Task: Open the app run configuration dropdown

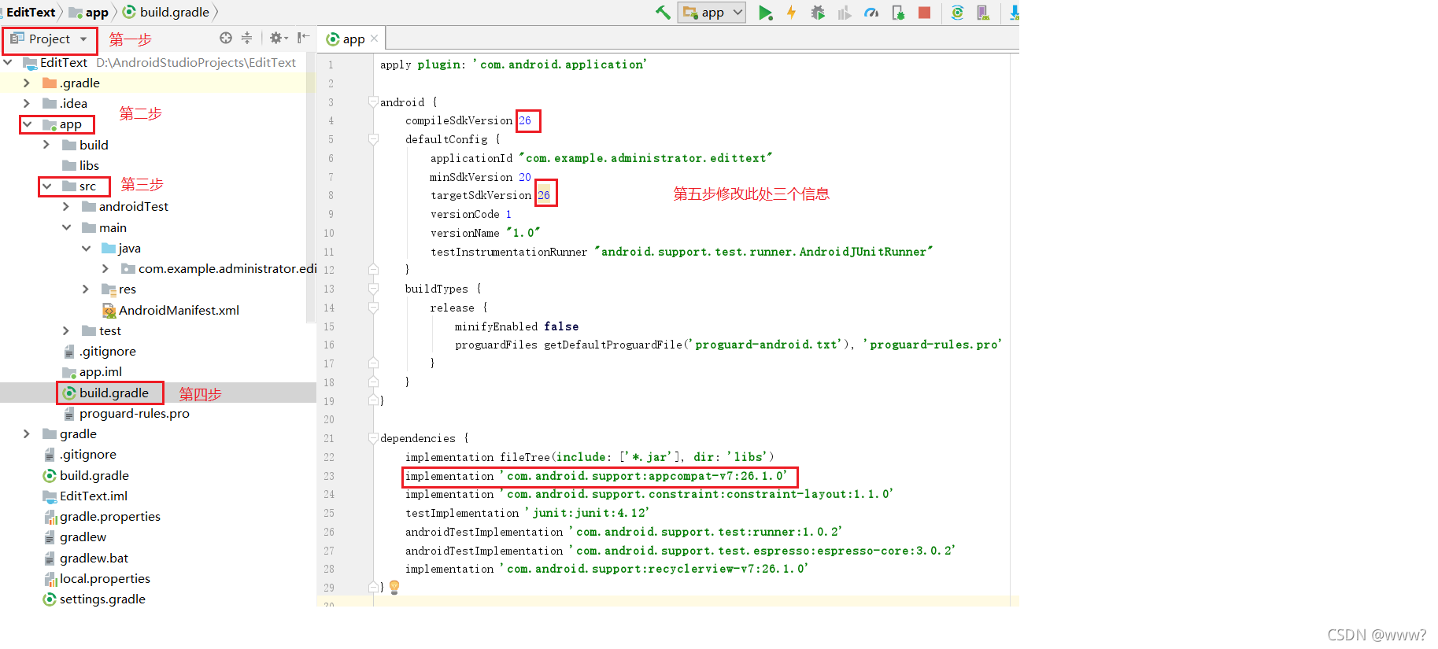Action: (x=712, y=12)
